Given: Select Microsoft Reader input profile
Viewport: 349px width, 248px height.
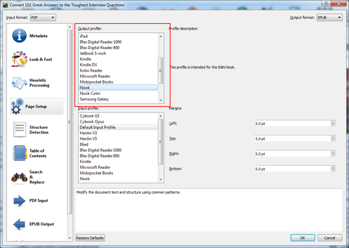Looking at the screenshot, I should (x=118, y=167).
